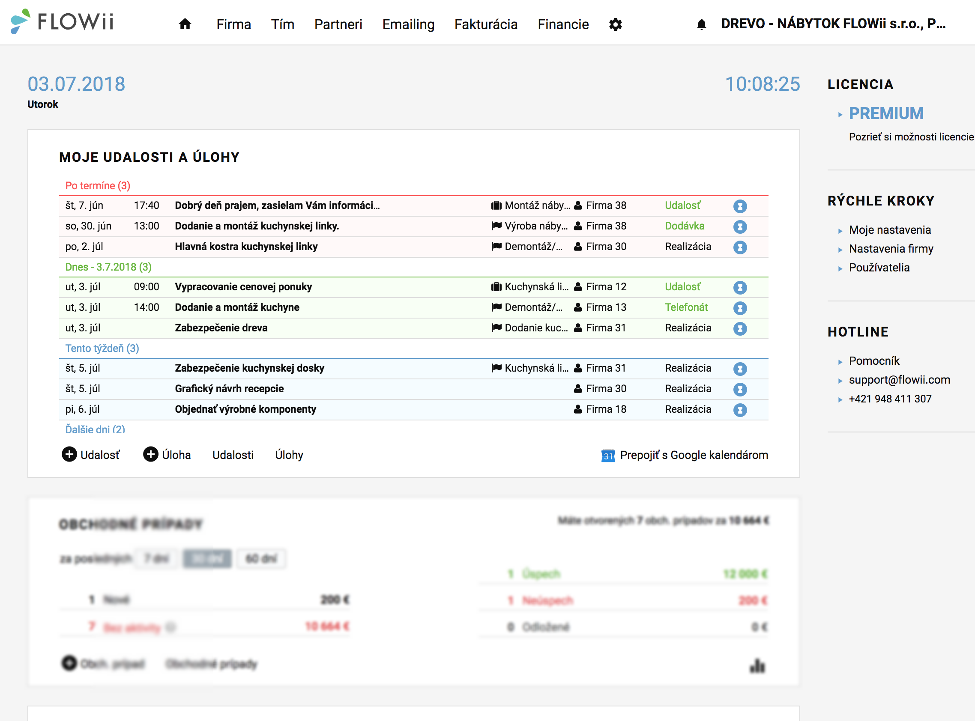This screenshot has height=721, width=975.
Task: Mark Vypracovanie cenovej ponuky row status icon
Action: pyautogui.click(x=740, y=288)
